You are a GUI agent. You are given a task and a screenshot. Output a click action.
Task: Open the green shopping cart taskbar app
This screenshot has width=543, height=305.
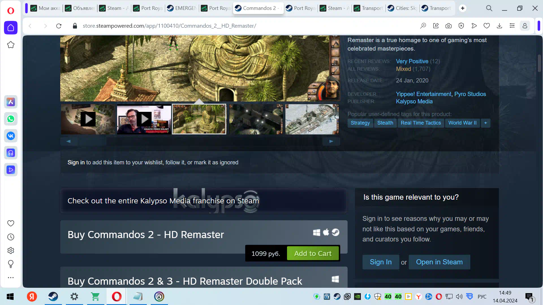95,297
